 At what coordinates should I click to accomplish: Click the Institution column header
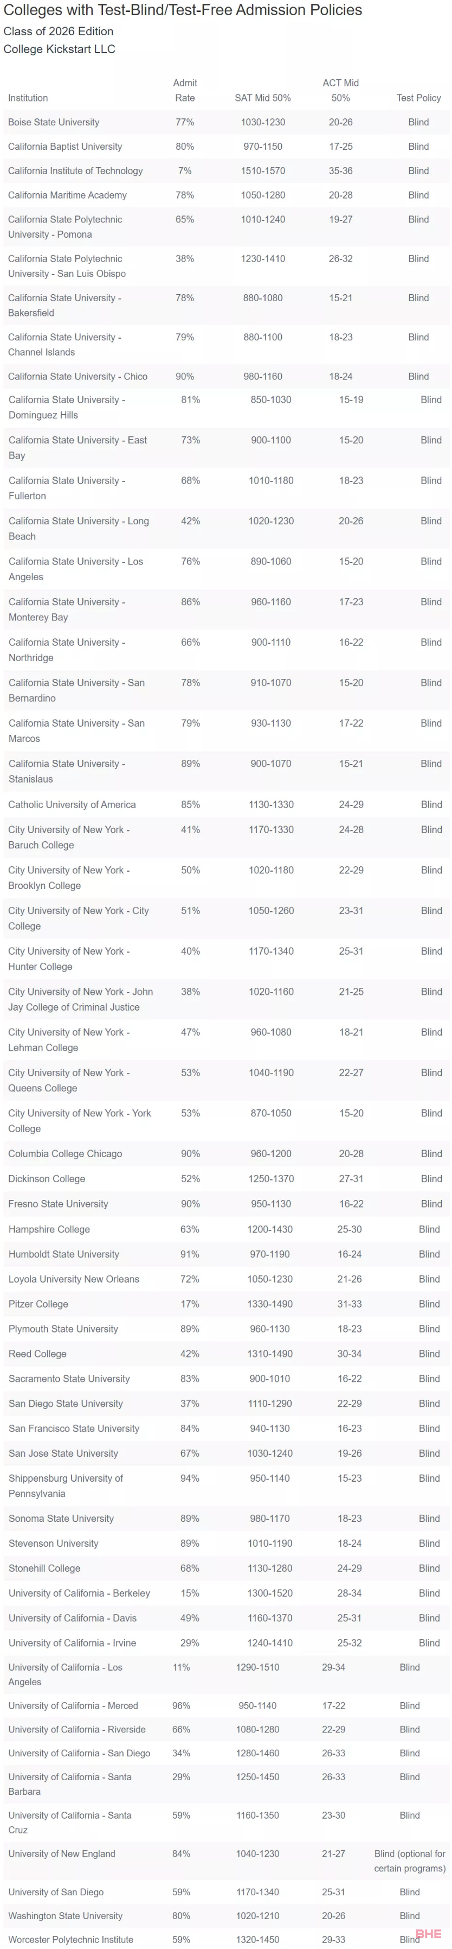pyautogui.click(x=27, y=98)
